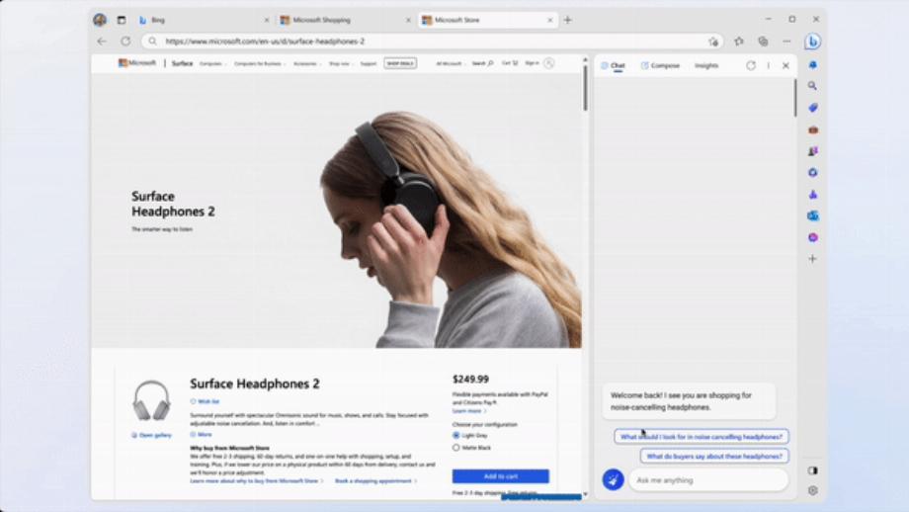Close the Bing chat sidebar panel
This screenshot has height=512, width=909.
tap(785, 65)
